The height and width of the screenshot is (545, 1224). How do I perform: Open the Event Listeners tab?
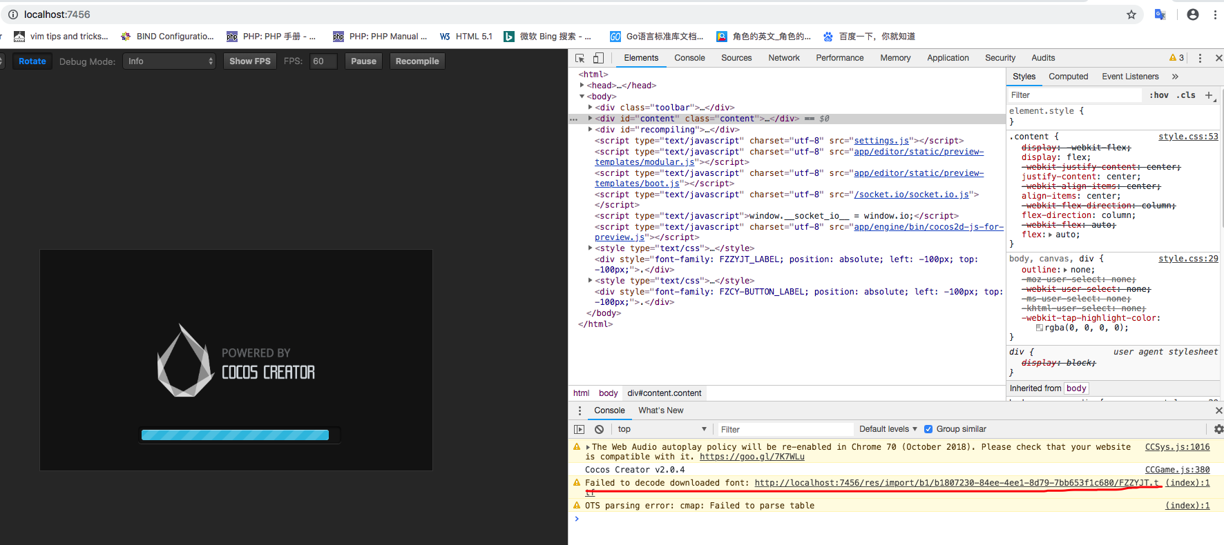click(x=1130, y=77)
